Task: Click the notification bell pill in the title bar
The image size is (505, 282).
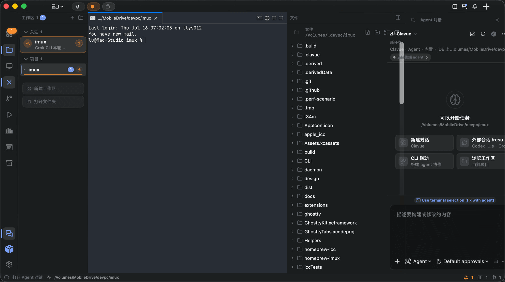Action: pos(78,7)
